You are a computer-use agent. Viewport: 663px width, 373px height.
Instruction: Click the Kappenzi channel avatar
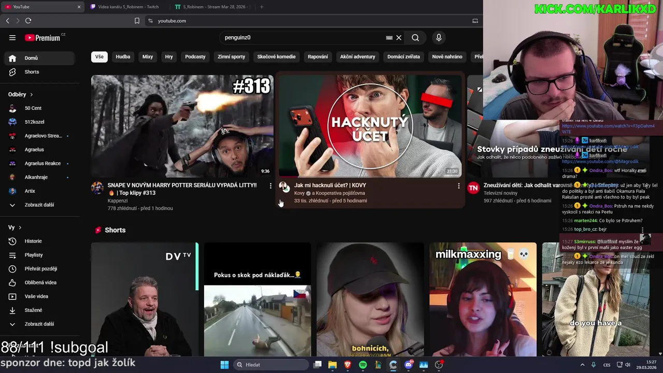(x=97, y=188)
